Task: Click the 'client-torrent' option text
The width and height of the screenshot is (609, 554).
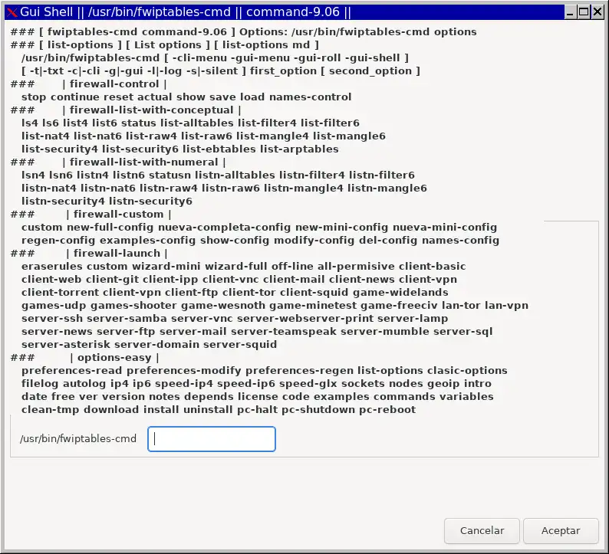Action: tap(60, 293)
